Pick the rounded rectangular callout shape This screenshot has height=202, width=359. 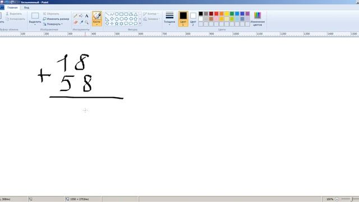click(x=126, y=24)
